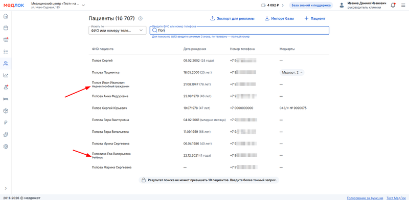
Task: Click the user profile avatar icon
Action: (x=342, y=5)
